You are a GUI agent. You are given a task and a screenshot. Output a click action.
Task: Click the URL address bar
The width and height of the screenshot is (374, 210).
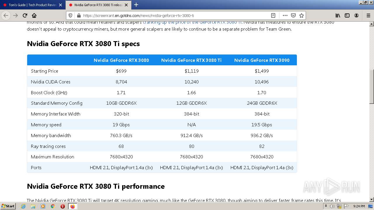click(x=175, y=15)
